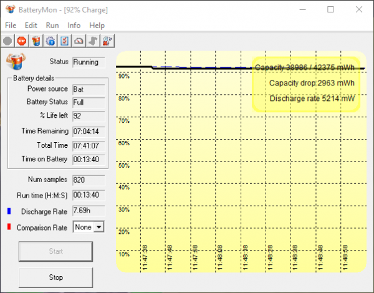Click the gray start-monitoring toolbar icon
Viewport: 374px width, 293px height.
pos(7,41)
